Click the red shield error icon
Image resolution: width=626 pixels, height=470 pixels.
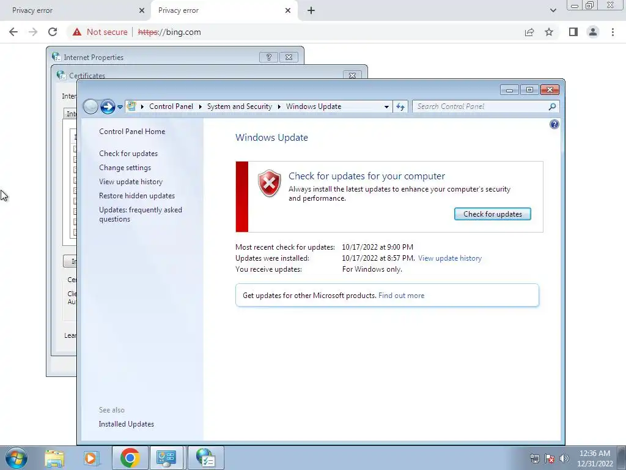(x=270, y=184)
